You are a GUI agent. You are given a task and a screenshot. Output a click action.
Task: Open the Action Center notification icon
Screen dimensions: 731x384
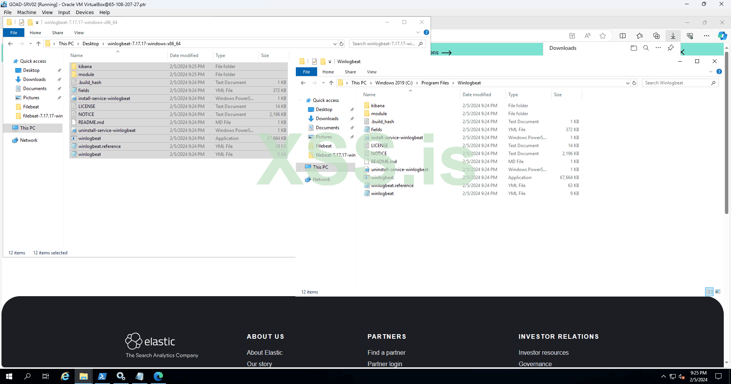point(718,376)
